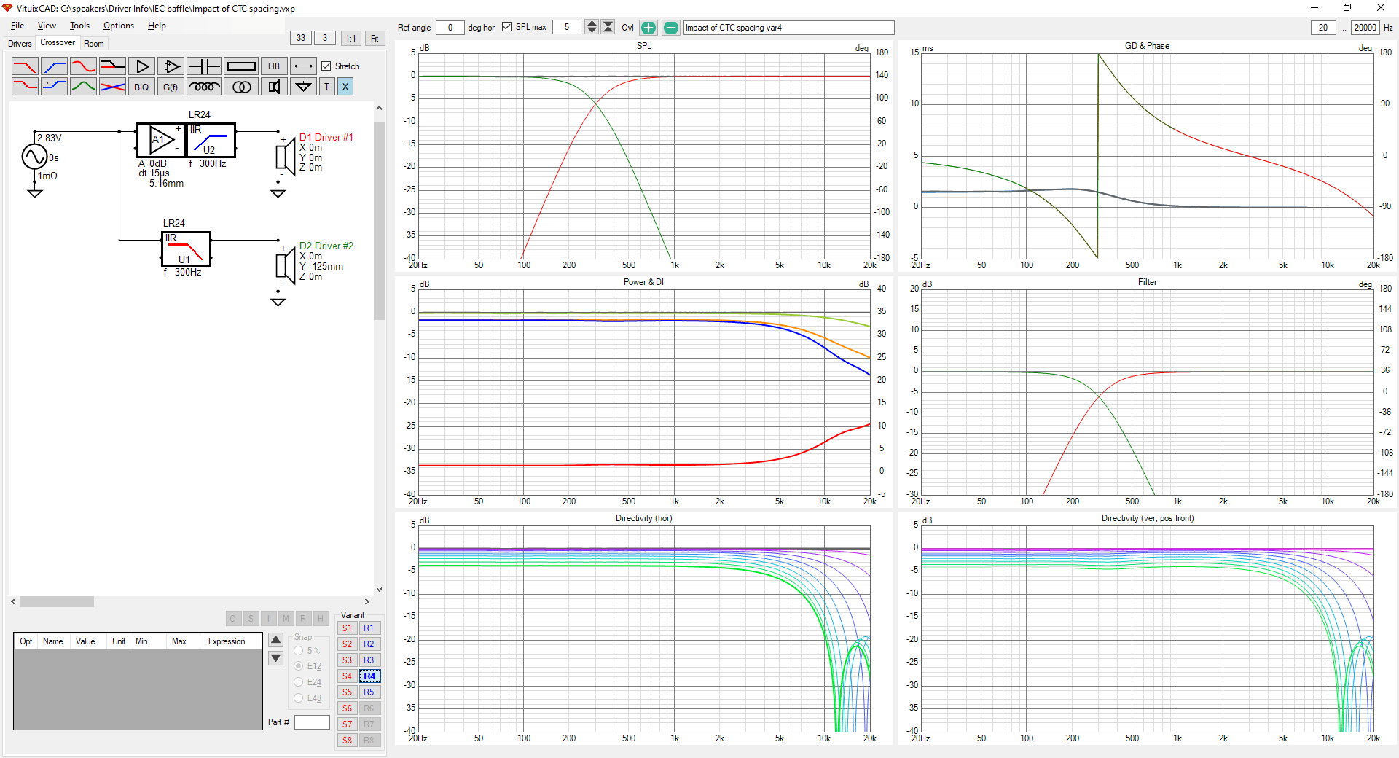
Task: Select the 5 % snap option
Action: (x=299, y=650)
